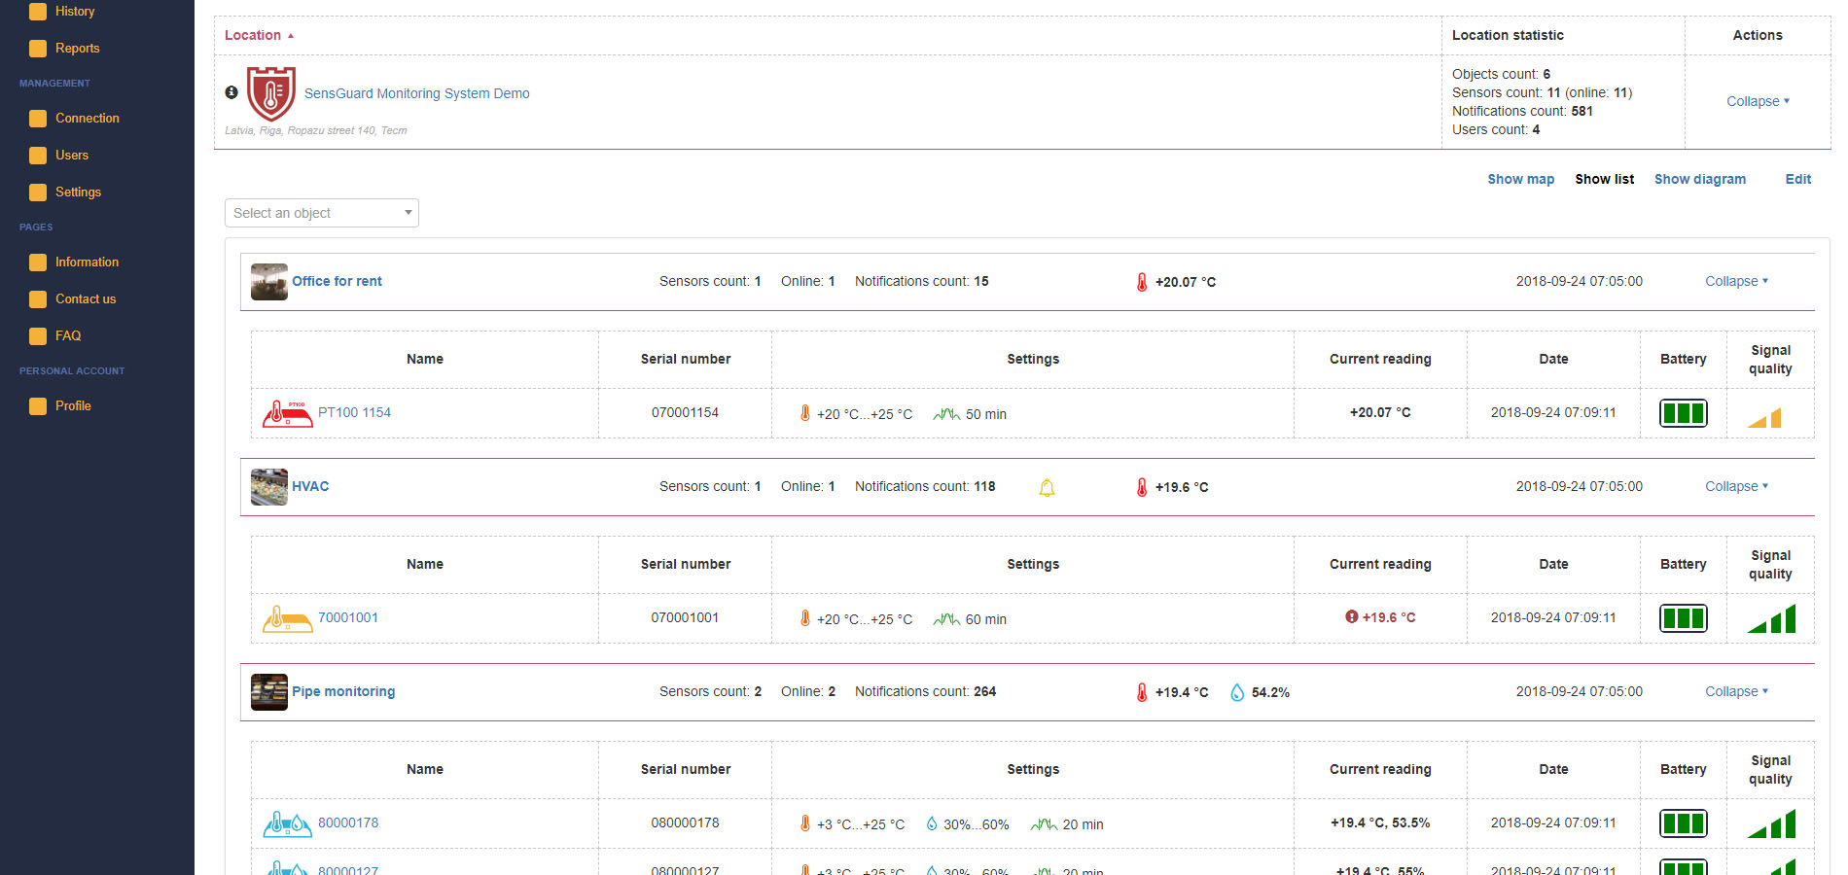Click the notification bell icon in the HVAC row
The image size is (1848, 875).
1047,487
